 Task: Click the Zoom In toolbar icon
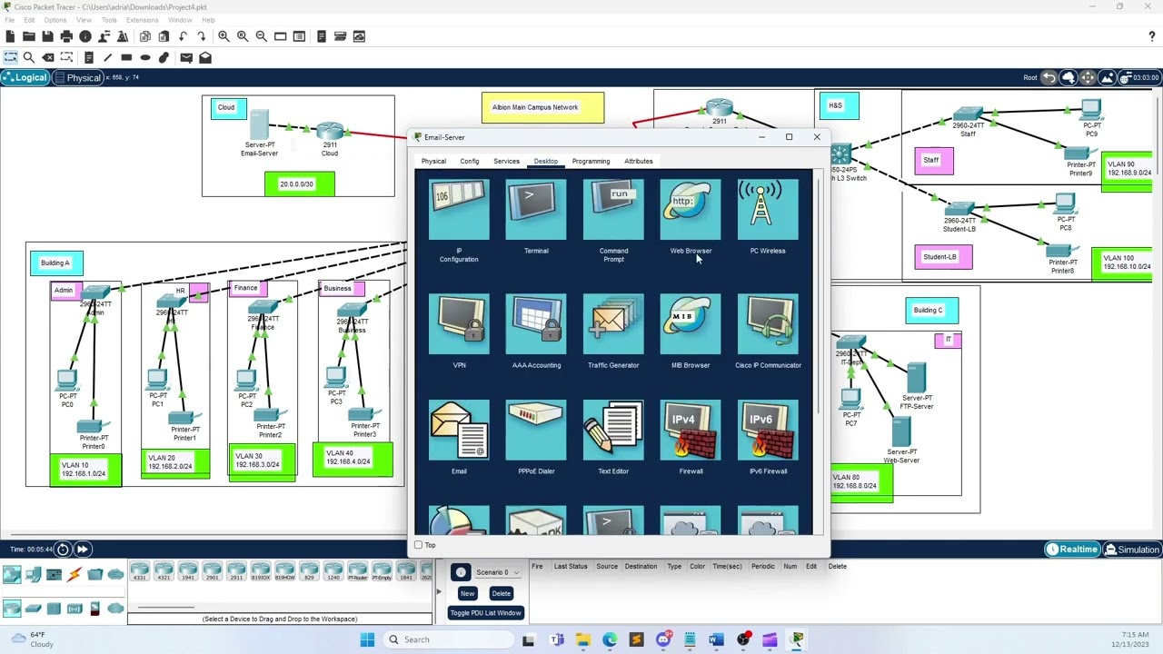click(224, 36)
